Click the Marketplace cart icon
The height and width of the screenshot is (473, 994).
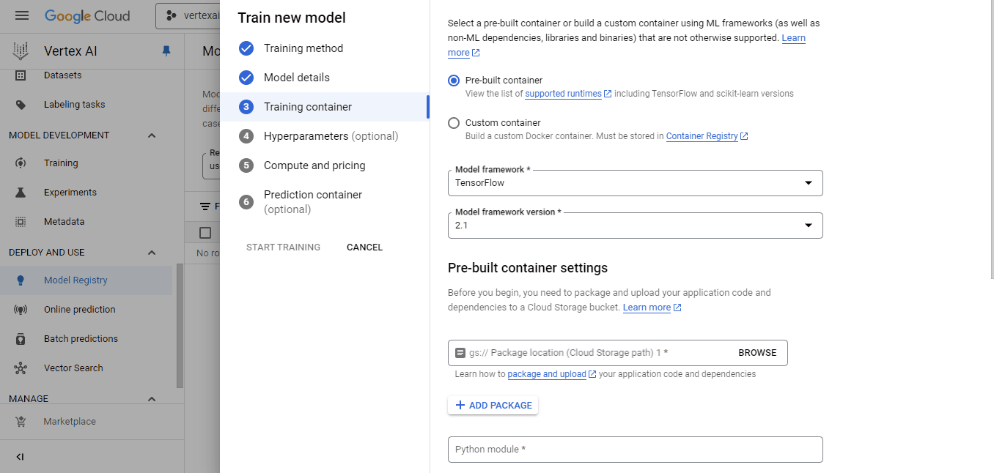[21, 422]
